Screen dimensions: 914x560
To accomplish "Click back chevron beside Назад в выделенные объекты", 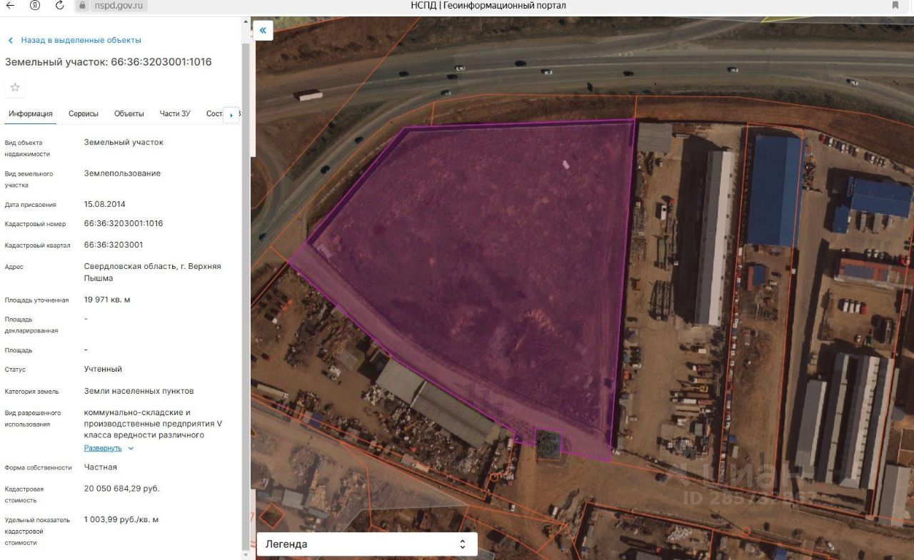I will click(11, 41).
